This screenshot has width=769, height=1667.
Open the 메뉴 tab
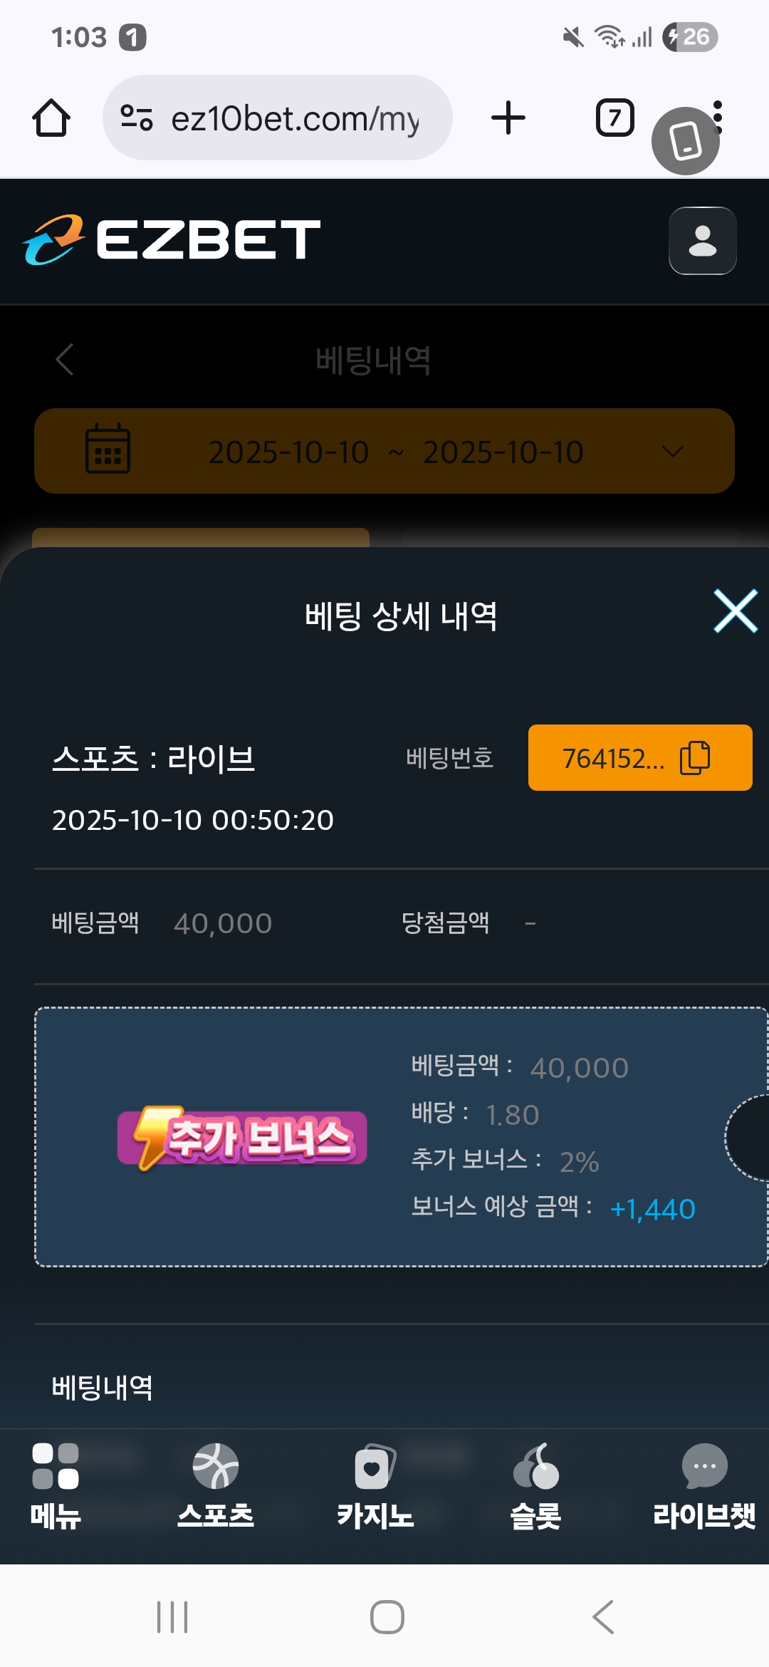[56, 1487]
